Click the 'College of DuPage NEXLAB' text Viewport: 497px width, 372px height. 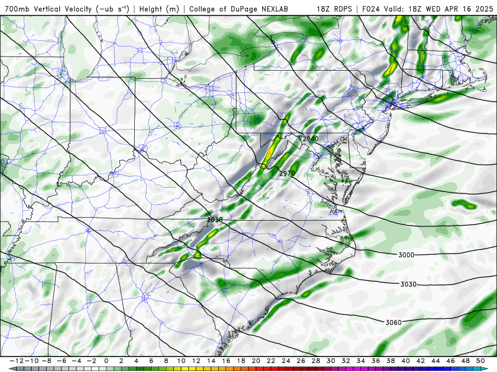point(239,9)
